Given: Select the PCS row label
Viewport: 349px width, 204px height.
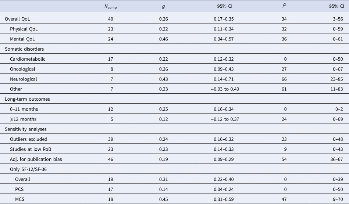Looking at the screenshot, I should click(20, 189).
